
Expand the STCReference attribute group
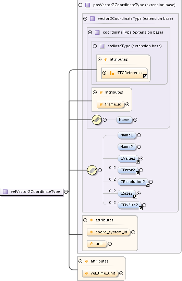click(x=104, y=73)
